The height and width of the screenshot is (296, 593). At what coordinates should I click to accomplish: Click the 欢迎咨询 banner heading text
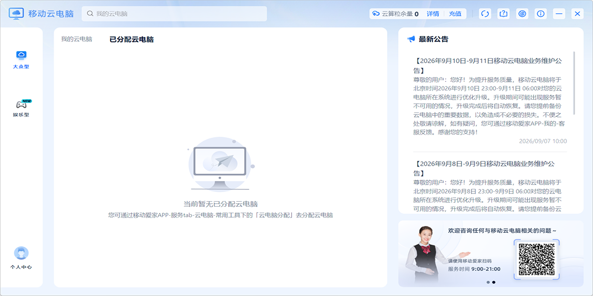(503, 231)
